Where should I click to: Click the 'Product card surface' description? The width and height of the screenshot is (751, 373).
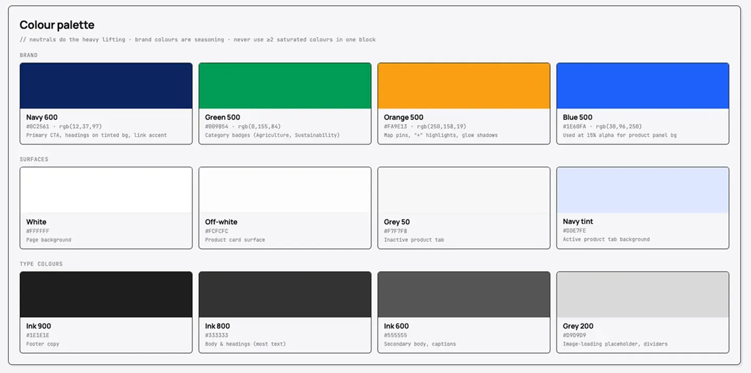pyautogui.click(x=235, y=240)
